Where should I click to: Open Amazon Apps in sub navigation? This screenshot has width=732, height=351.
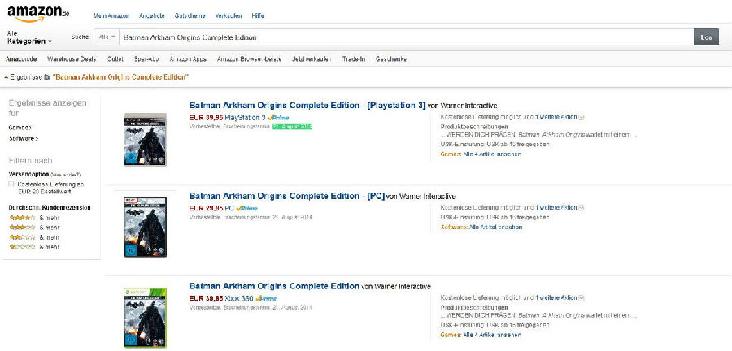point(188,59)
